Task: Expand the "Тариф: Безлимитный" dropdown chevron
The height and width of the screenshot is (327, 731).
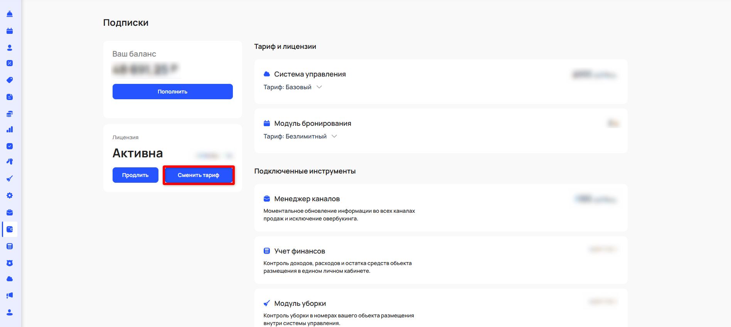Action: point(334,137)
